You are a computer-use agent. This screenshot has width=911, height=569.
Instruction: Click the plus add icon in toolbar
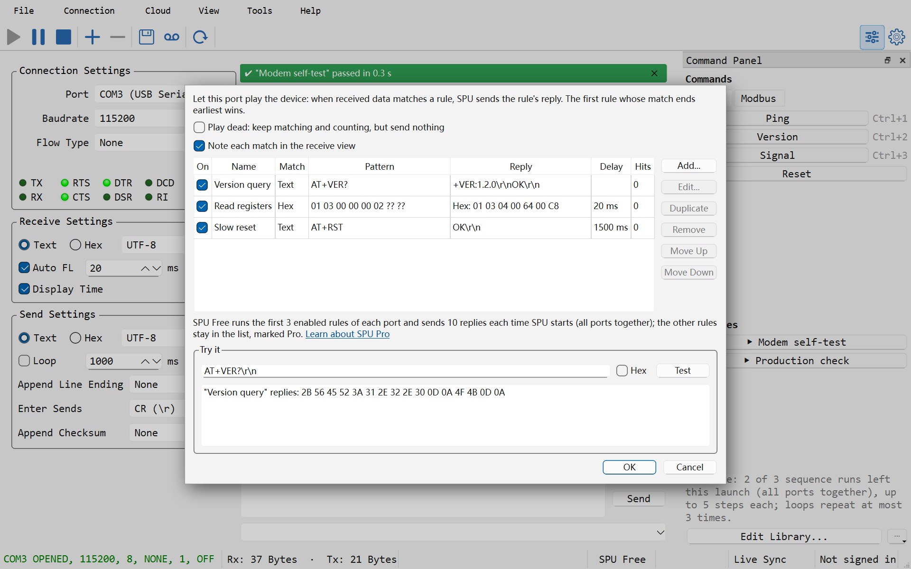coord(93,37)
